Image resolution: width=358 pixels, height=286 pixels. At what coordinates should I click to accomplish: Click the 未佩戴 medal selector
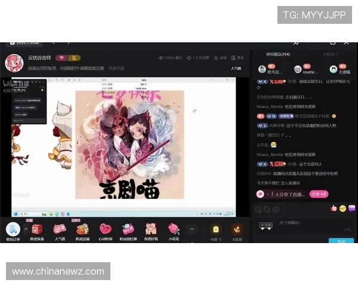266,226
